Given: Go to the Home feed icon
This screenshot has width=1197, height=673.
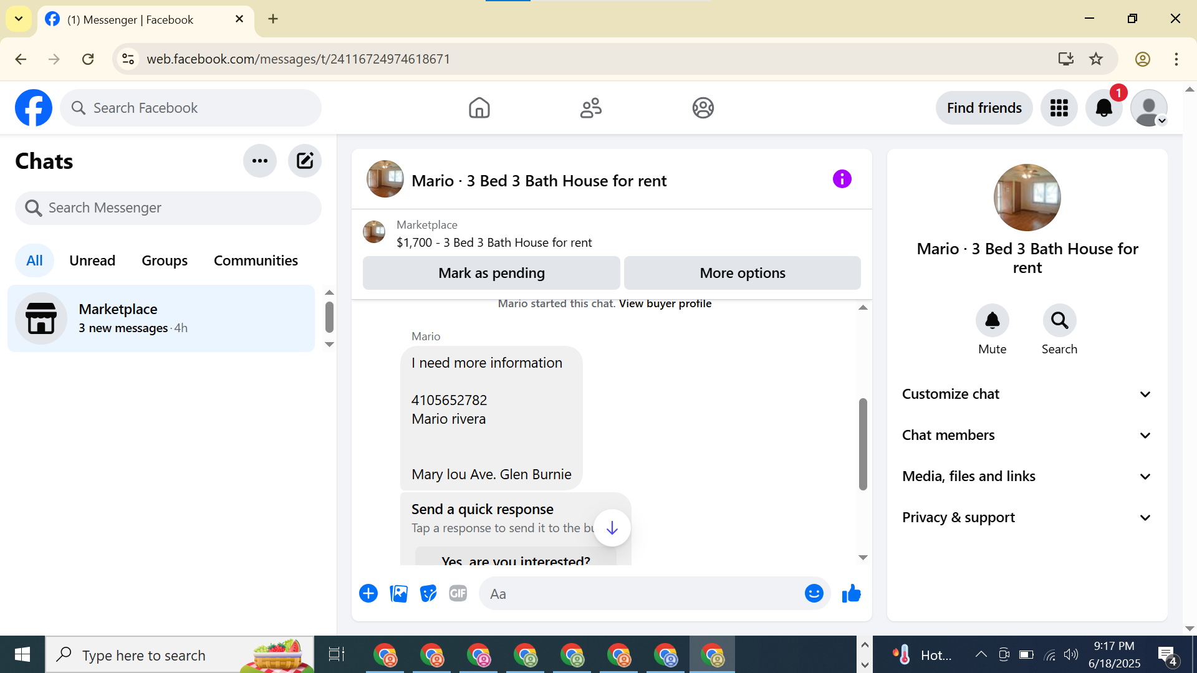Looking at the screenshot, I should click(479, 108).
